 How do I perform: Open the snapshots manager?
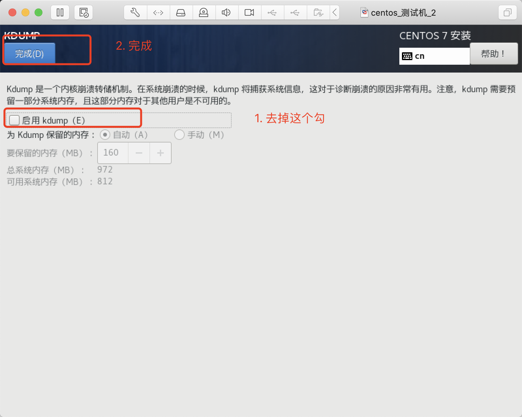click(x=84, y=13)
